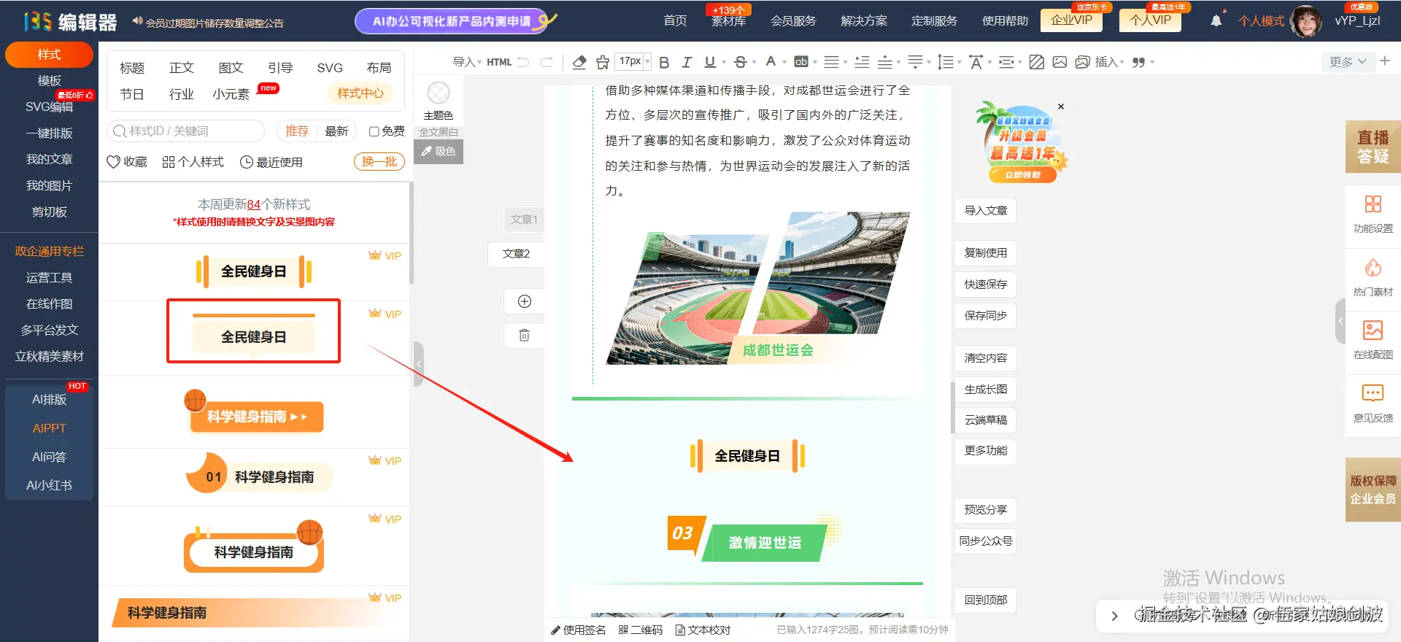Click the font color A icon
The height and width of the screenshot is (642, 1401).
(x=771, y=61)
